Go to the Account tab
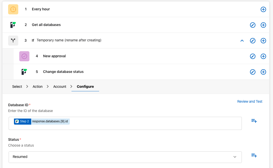Viewport: 273px width, 168px height. pos(60,87)
